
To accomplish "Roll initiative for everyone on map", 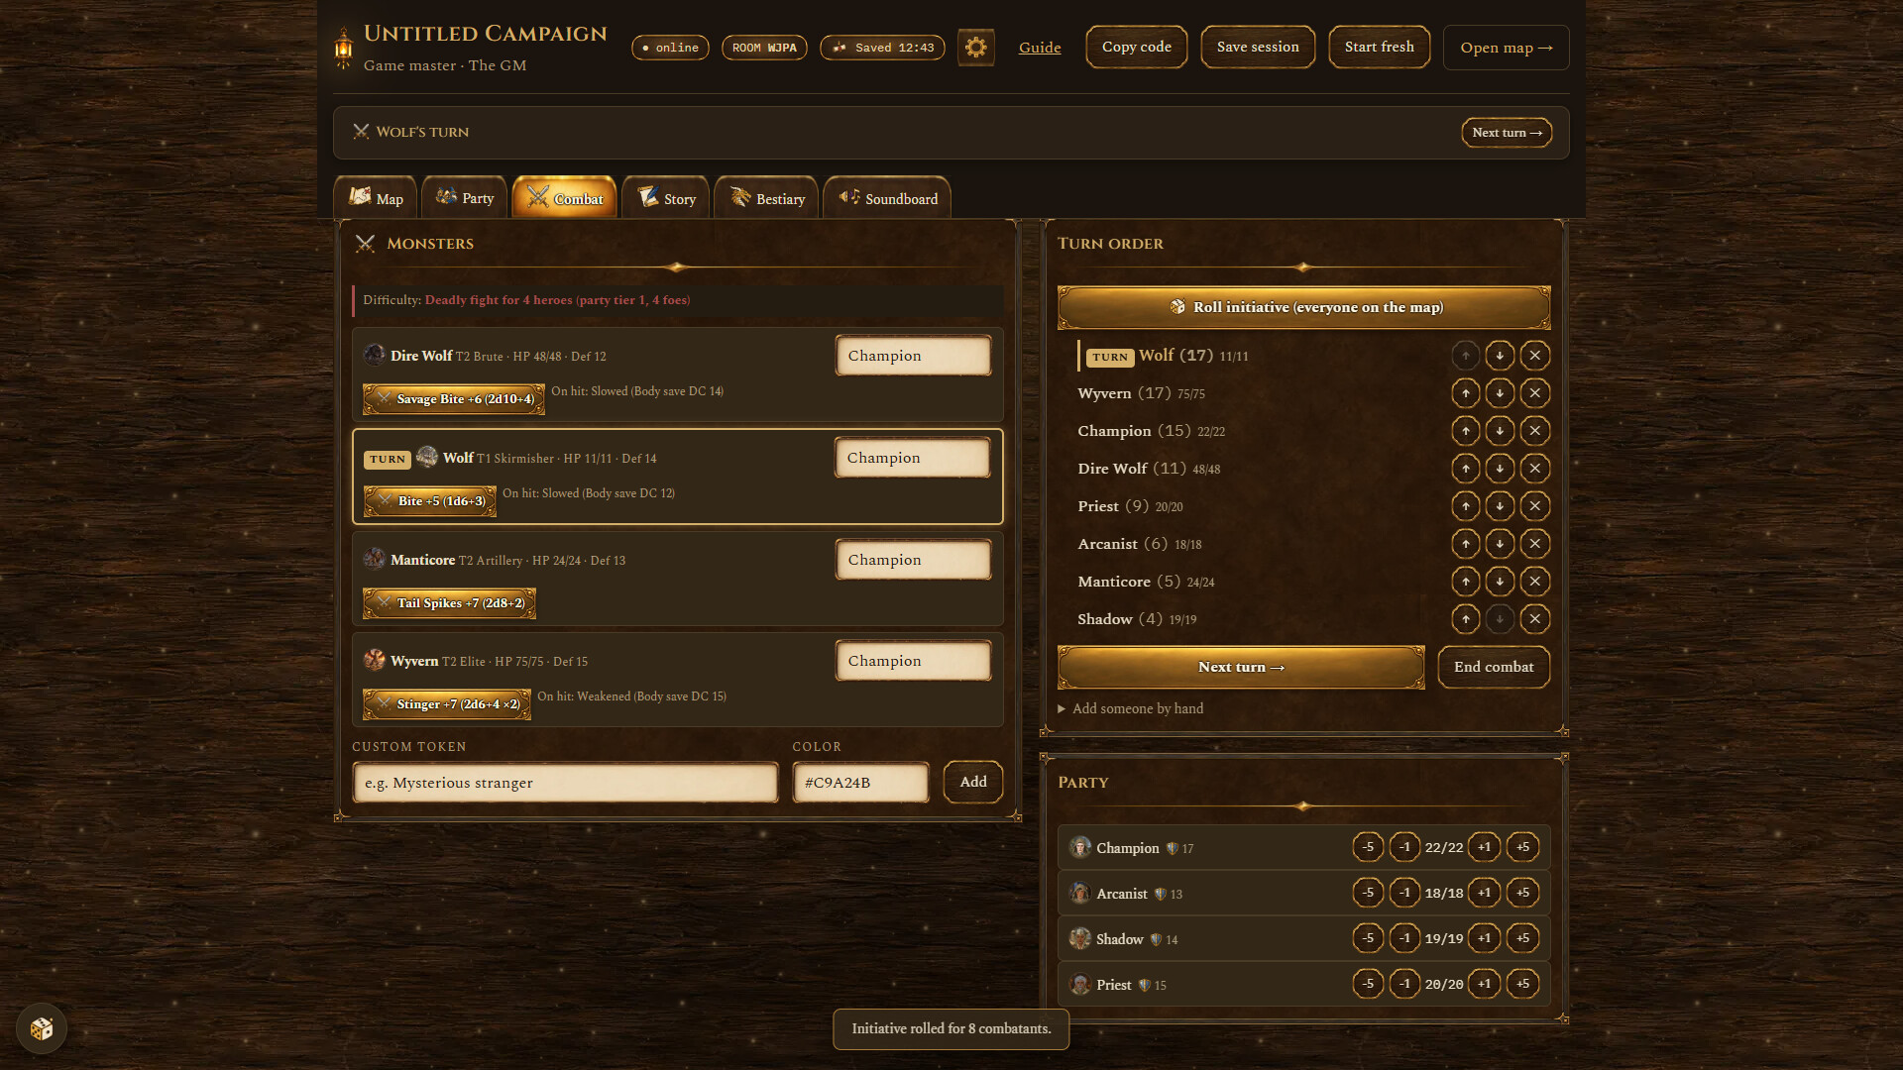I will click(x=1304, y=307).
